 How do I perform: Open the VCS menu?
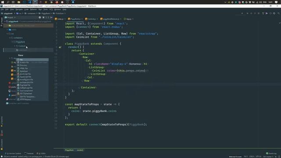(x=51, y=9)
